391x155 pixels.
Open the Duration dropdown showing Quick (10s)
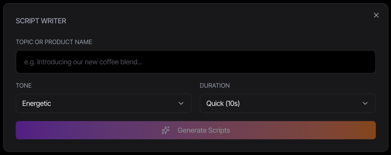point(288,103)
